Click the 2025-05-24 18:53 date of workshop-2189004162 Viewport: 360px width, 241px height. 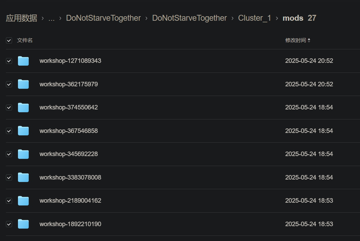tap(309, 201)
